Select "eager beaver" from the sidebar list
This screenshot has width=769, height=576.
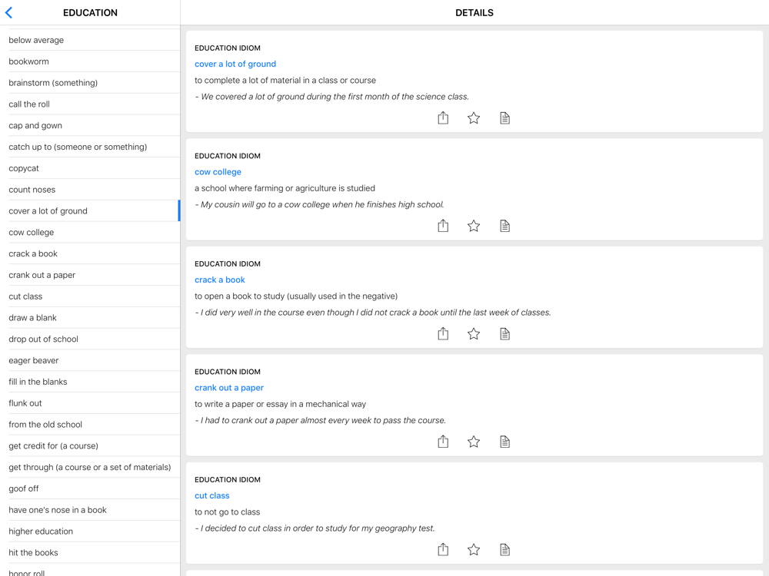click(34, 360)
